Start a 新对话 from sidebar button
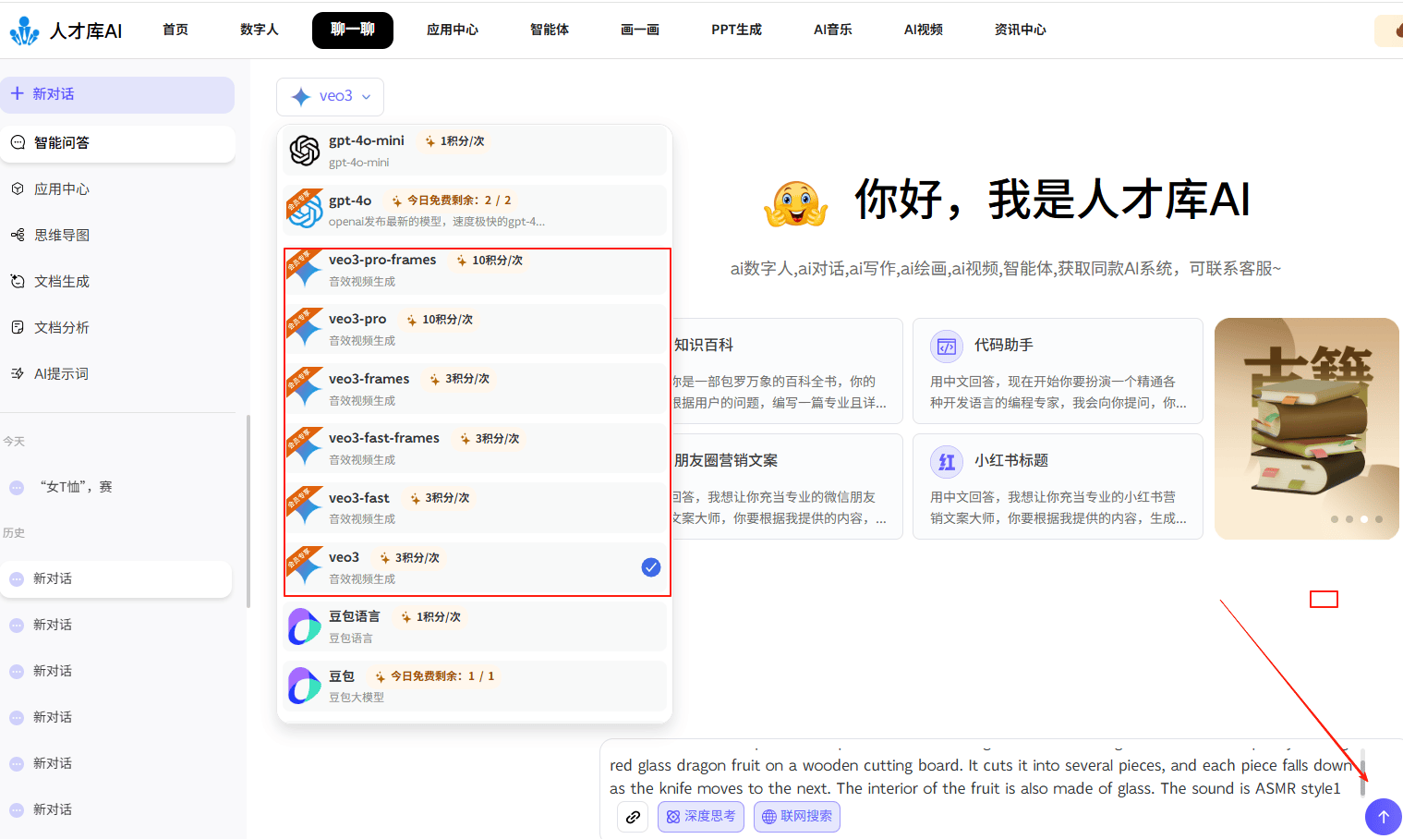 [117, 94]
